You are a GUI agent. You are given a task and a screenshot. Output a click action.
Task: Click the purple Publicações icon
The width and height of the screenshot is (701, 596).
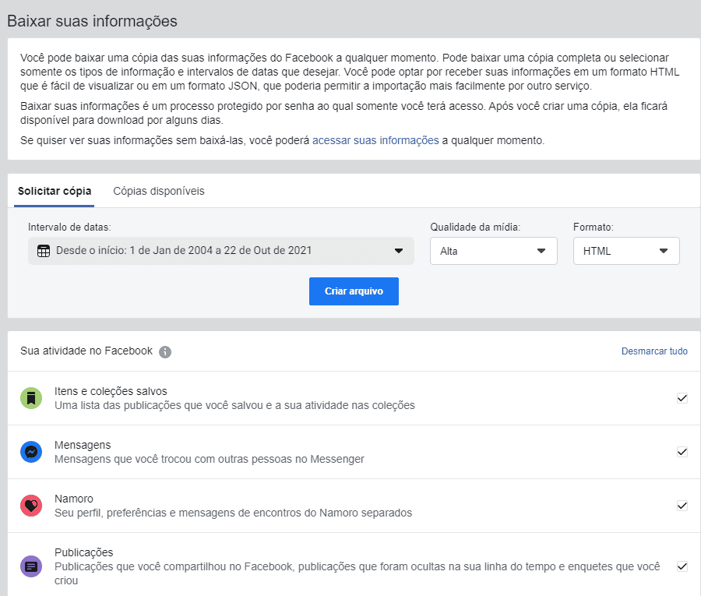[31, 566]
